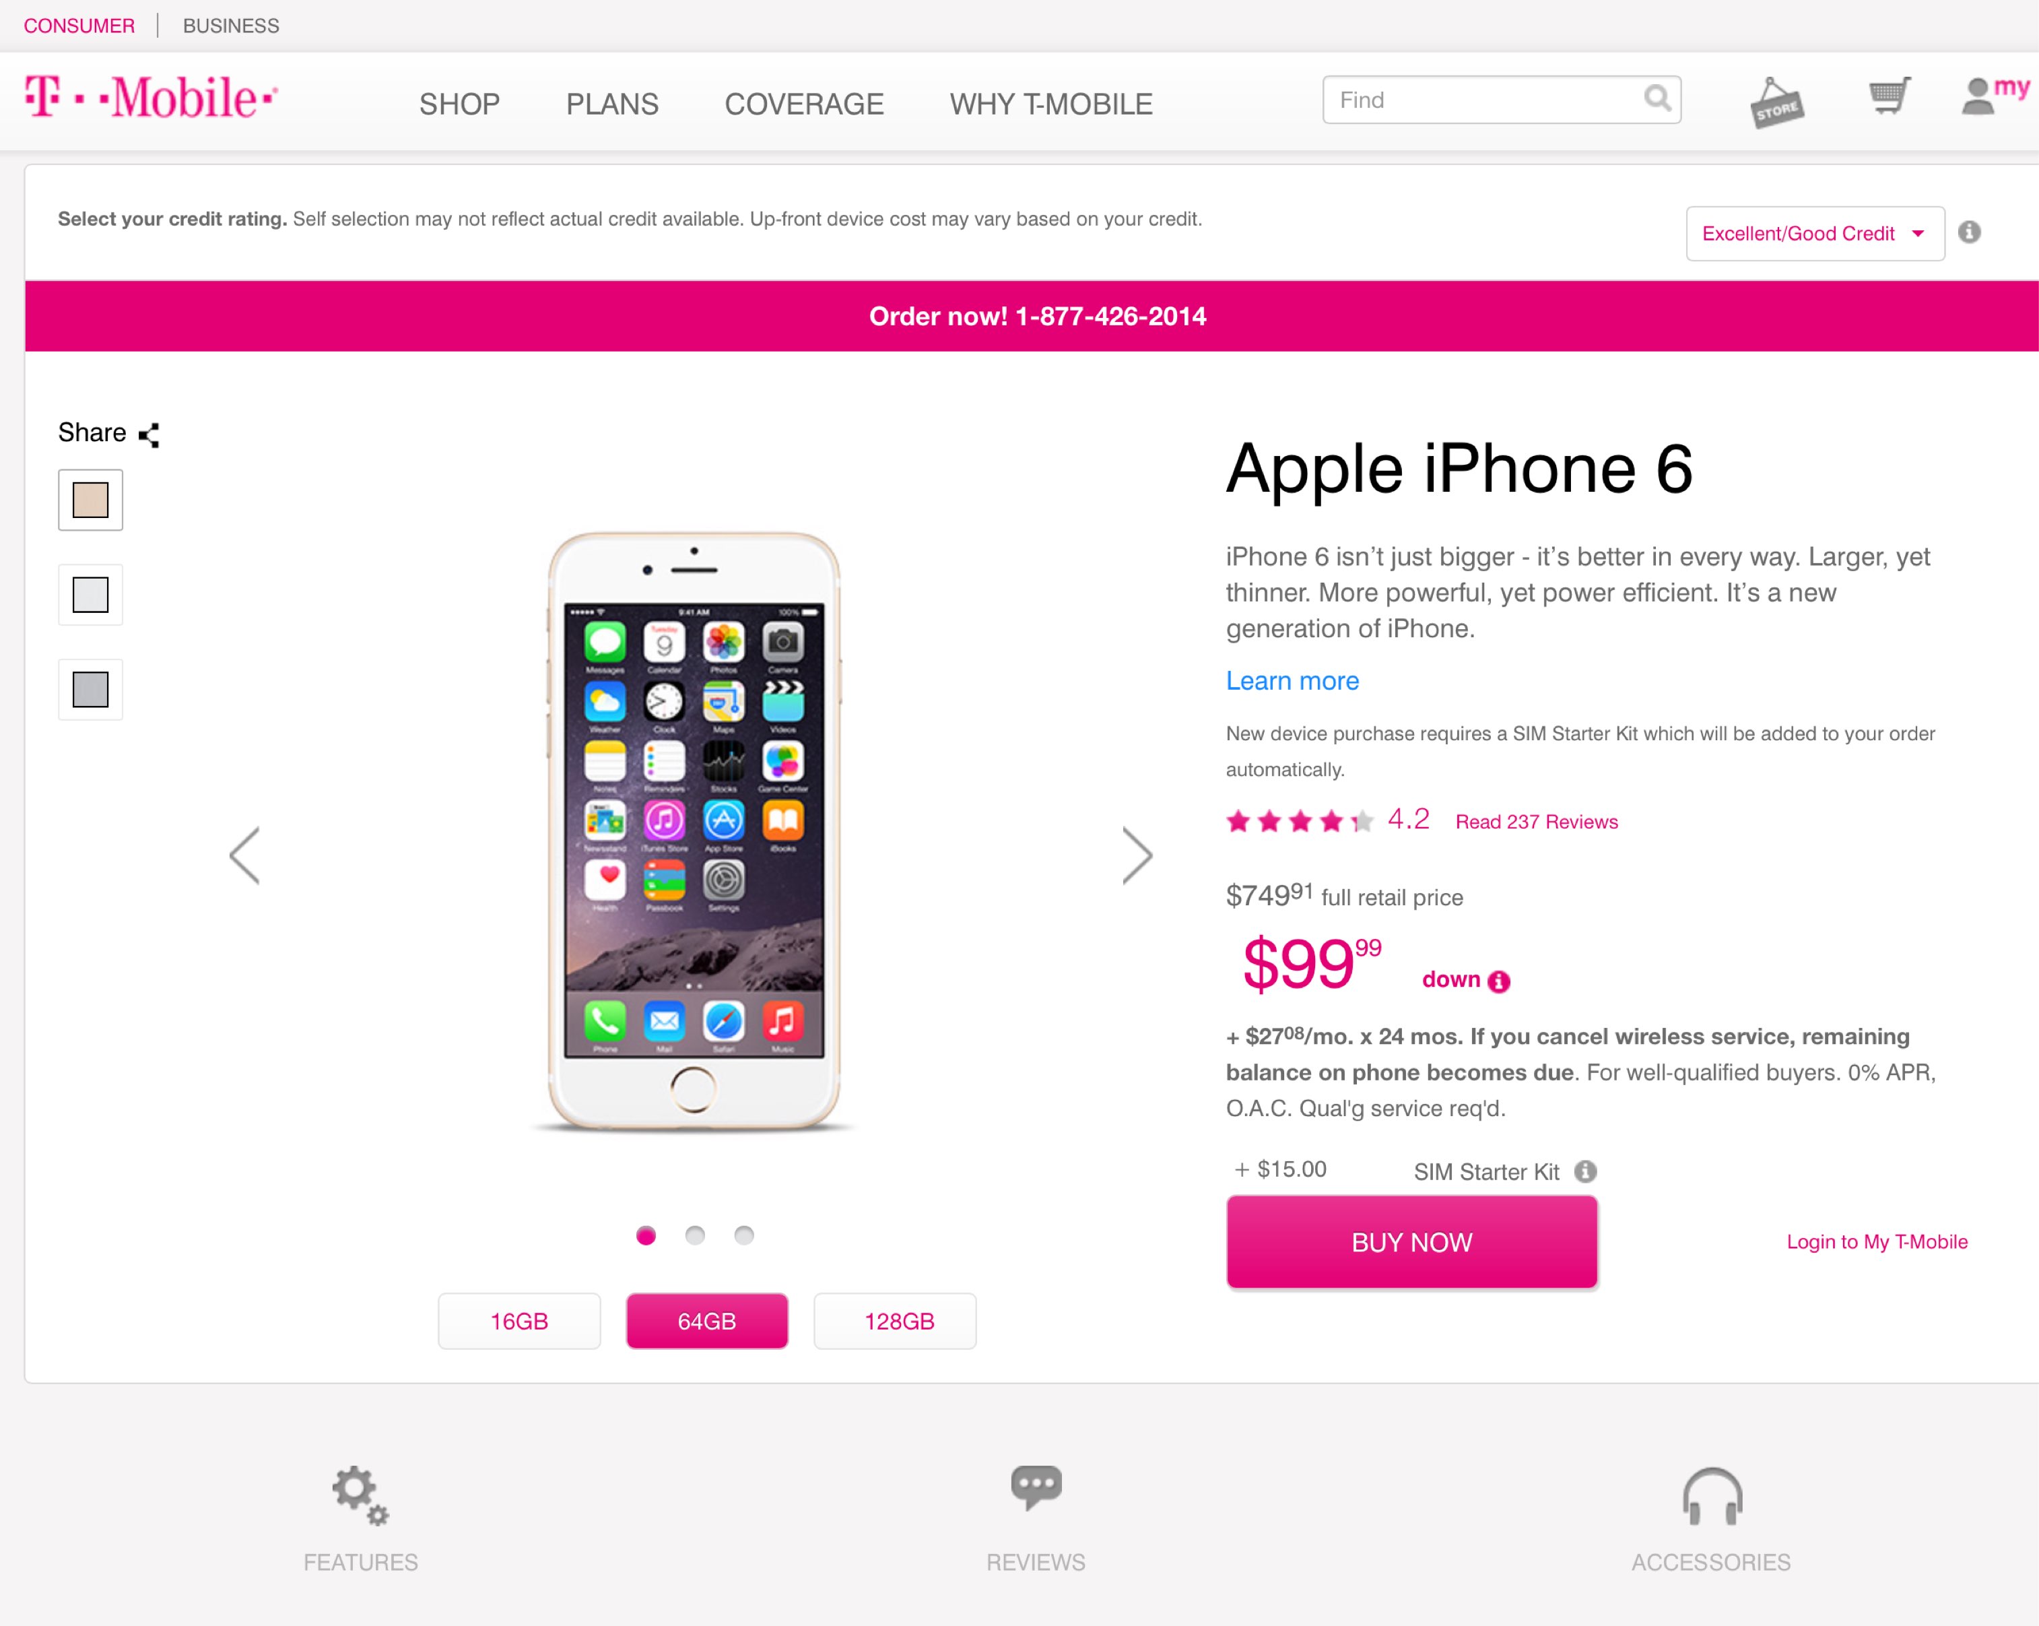The image size is (2039, 1626).
Task: Open credit rating info icon
Action: (1969, 232)
